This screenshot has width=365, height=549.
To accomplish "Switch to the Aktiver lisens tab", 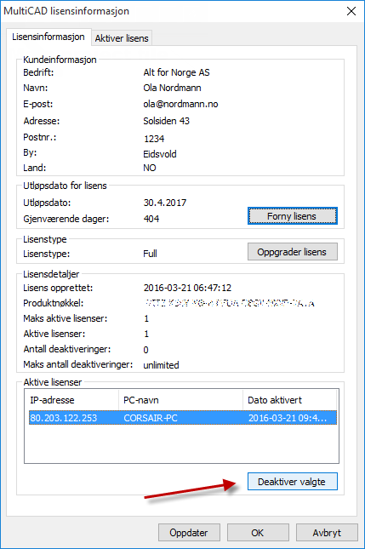I will 122,38.
